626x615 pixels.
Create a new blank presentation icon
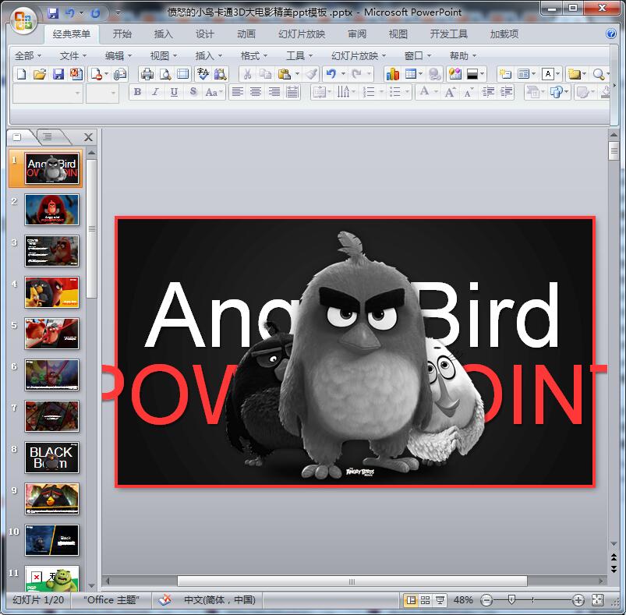tap(21, 74)
